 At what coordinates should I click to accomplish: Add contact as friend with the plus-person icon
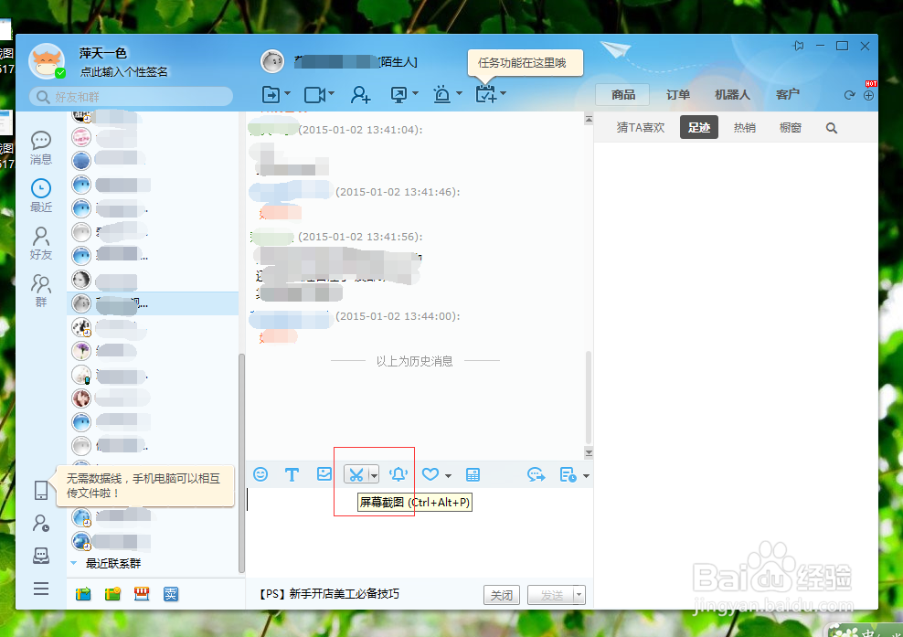click(x=360, y=94)
